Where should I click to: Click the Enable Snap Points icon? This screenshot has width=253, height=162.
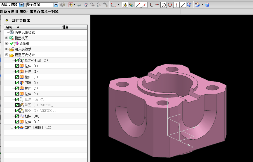(125, 5)
